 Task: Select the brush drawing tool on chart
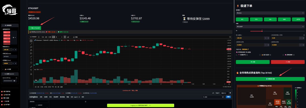pyautogui.click(x=31, y=56)
